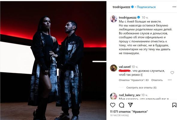Open the post photo of the couple
This screenshot has height=120, width=177.
(53, 61)
